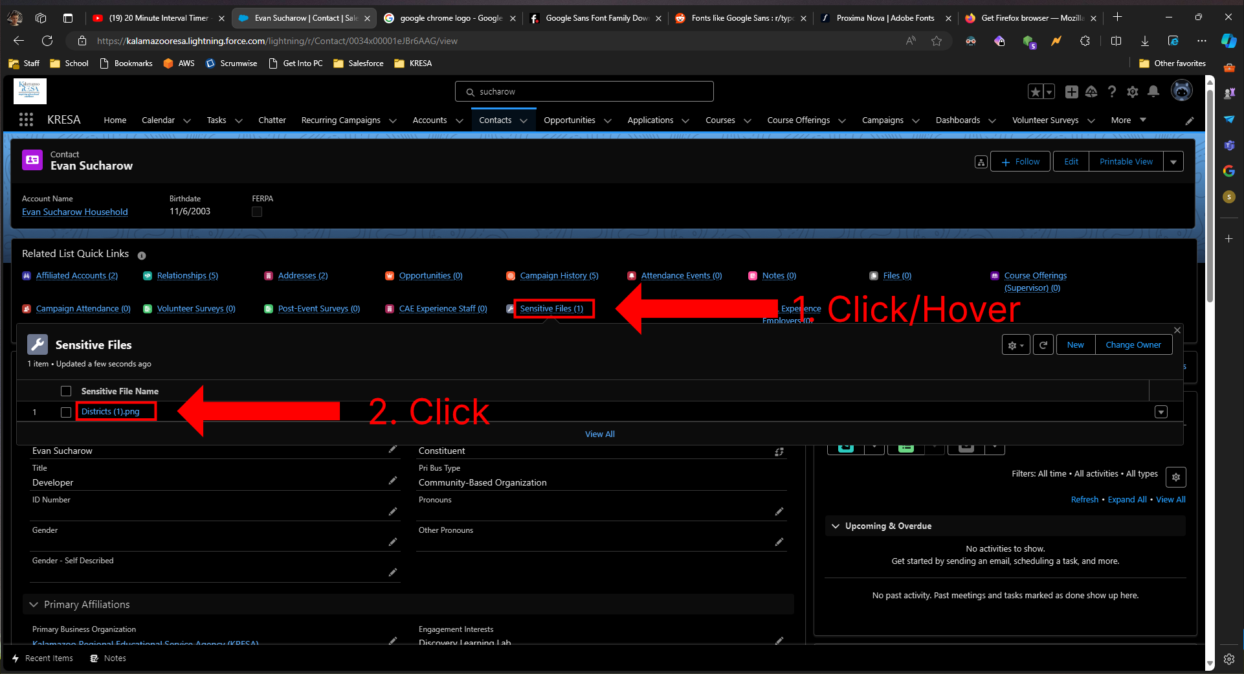Viewport: 1244px width, 674px height.
Task: Click the Salesforce global search box
Action: tap(584, 92)
